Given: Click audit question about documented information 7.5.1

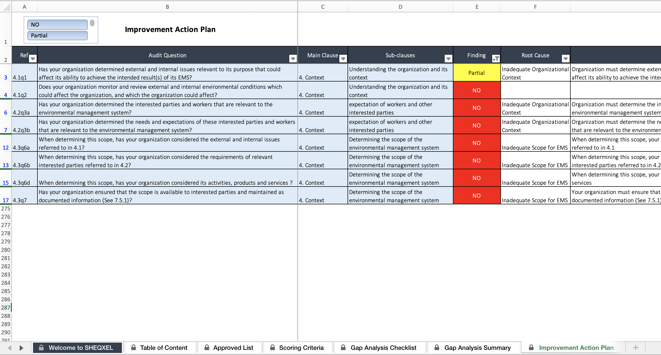Looking at the screenshot, I should [167, 196].
